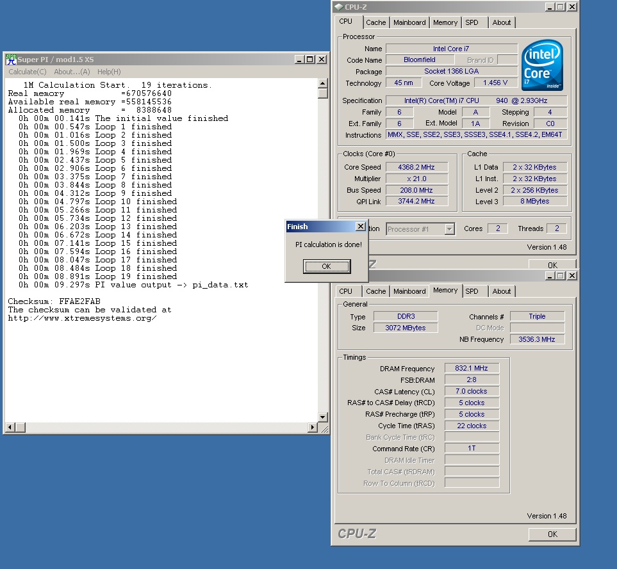Click the CPU-Z icon in top window's title bar
Image resolution: width=617 pixels, height=569 pixels.
pyautogui.click(x=338, y=7)
